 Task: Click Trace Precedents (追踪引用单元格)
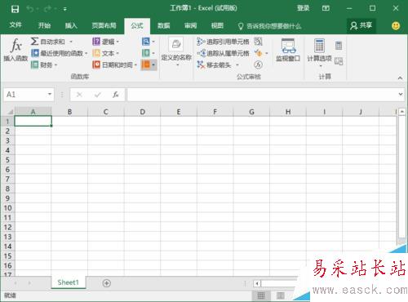(223, 42)
